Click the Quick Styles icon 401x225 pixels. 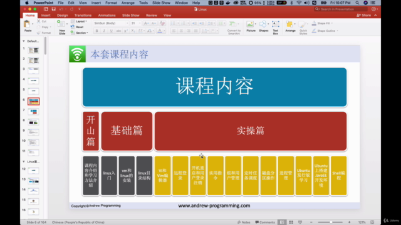(303, 25)
